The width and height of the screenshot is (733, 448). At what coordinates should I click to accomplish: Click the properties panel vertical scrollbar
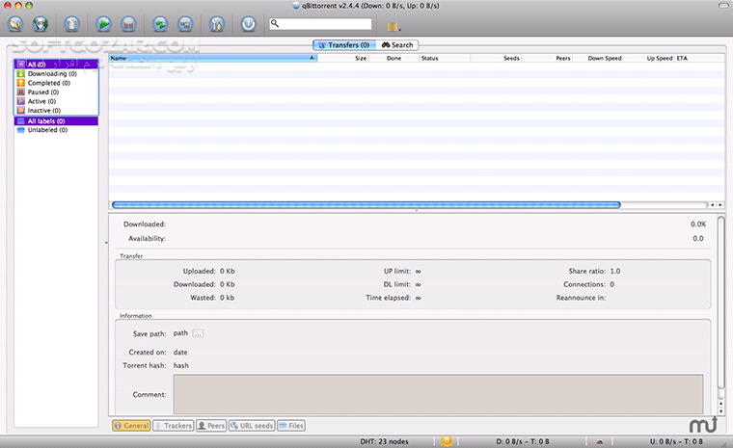click(x=720, y=302)
